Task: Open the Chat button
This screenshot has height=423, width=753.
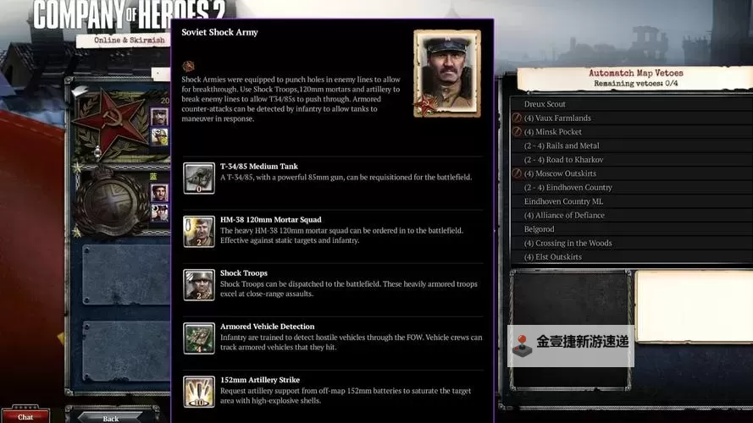Action: [x=25, y=416]
